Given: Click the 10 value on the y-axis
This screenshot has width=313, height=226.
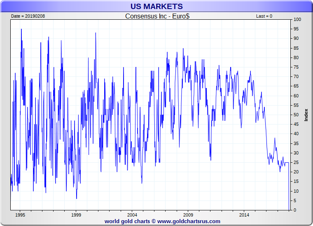Looking at the screenshot, I should (296, 191).
